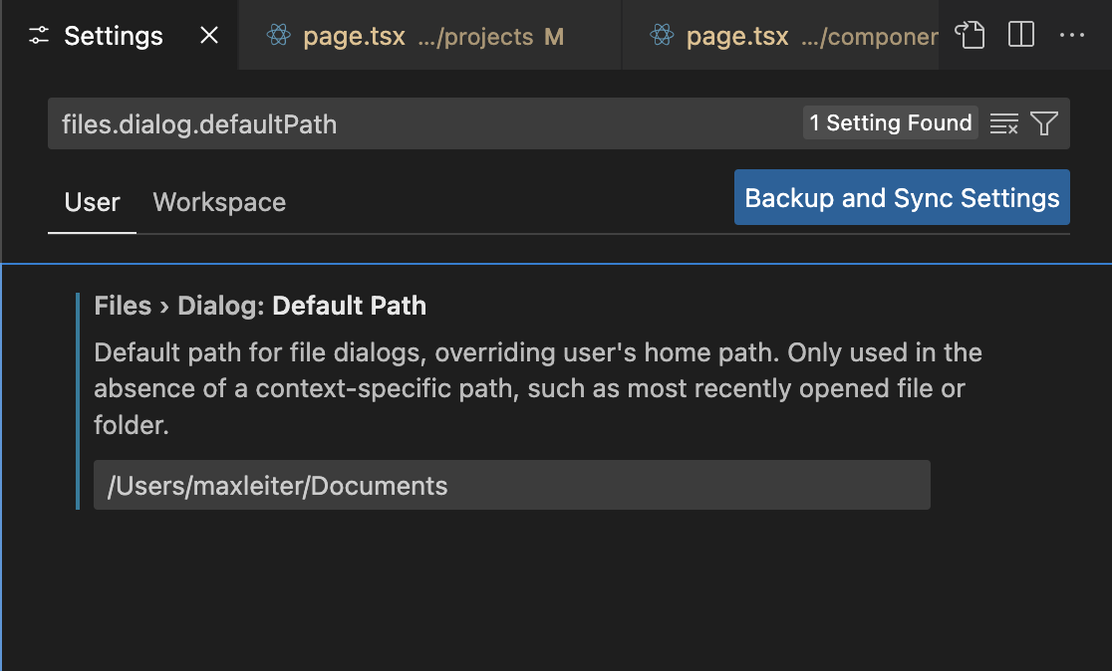
Task: Open the filter settings funnel icon
Action: tap(1042, 123)
